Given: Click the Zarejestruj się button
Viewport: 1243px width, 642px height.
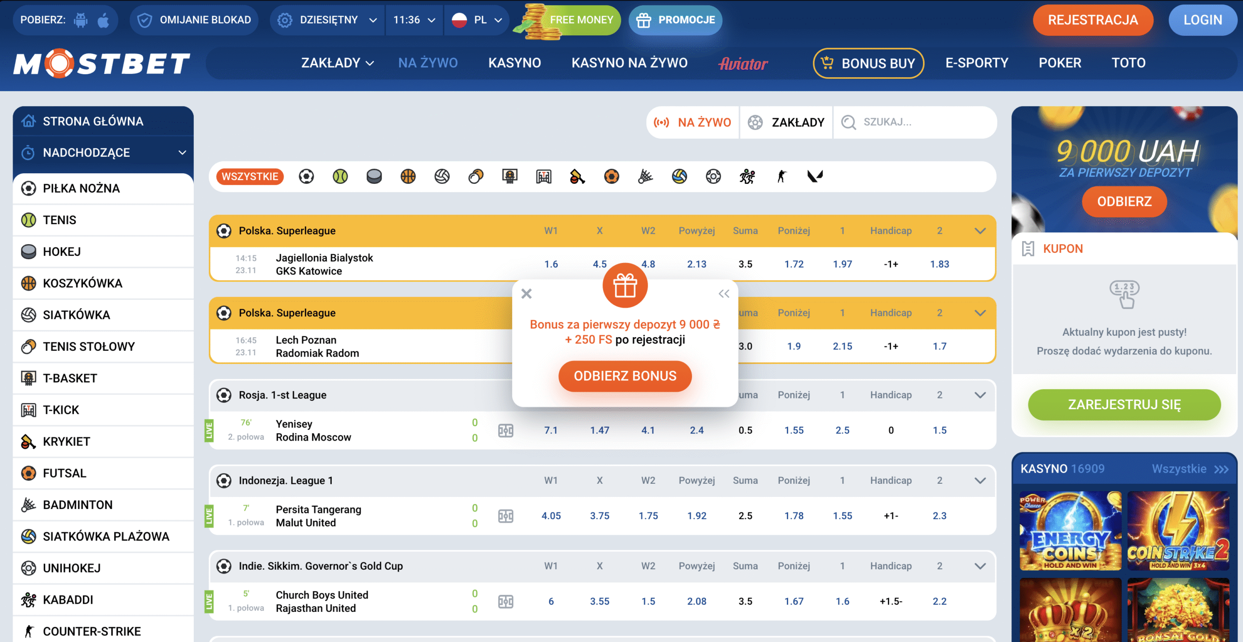Looking at the screenshot, I should (x=1125, y=405).
